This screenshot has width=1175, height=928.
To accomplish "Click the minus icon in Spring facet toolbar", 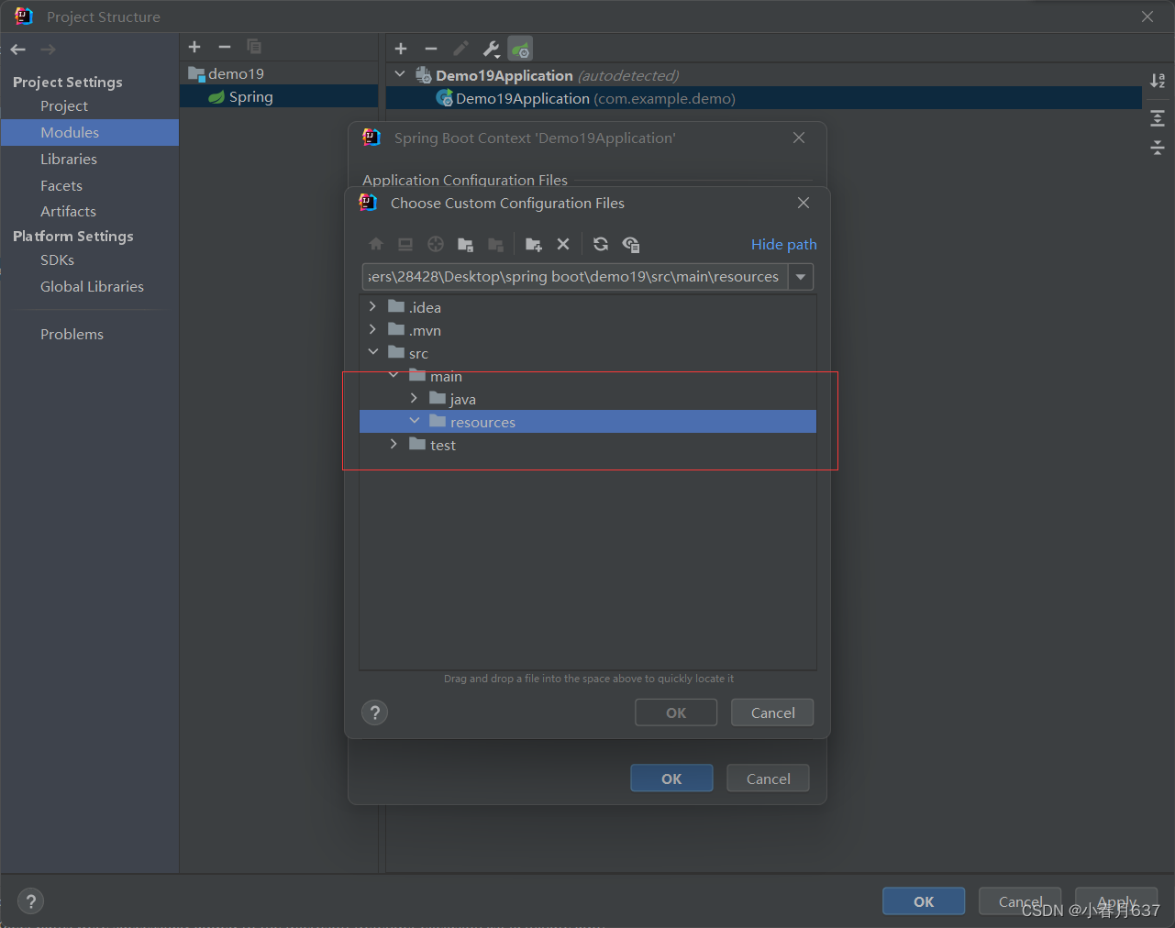I will click(x=431, y=49).
